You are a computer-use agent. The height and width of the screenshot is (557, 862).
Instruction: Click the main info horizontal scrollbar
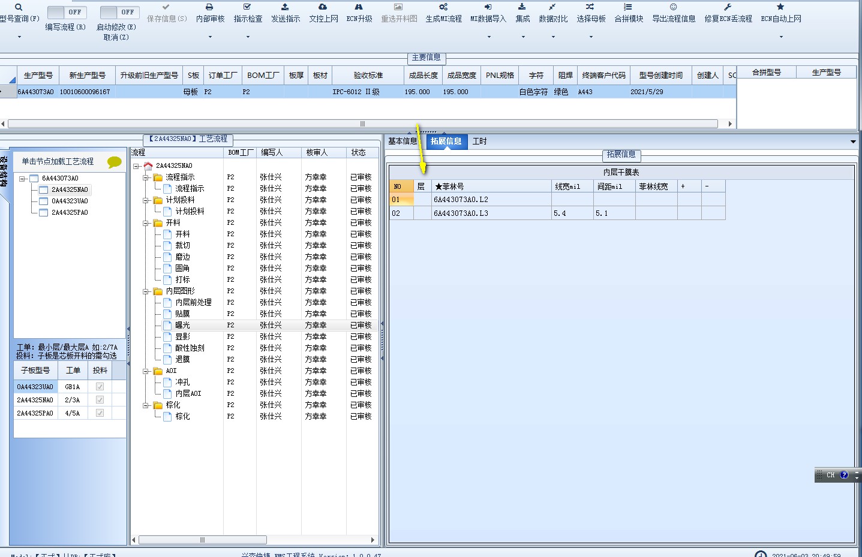pyautogui.click(x=362, y=124)
